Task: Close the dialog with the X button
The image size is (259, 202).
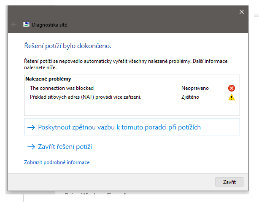Action: point(242,12)
